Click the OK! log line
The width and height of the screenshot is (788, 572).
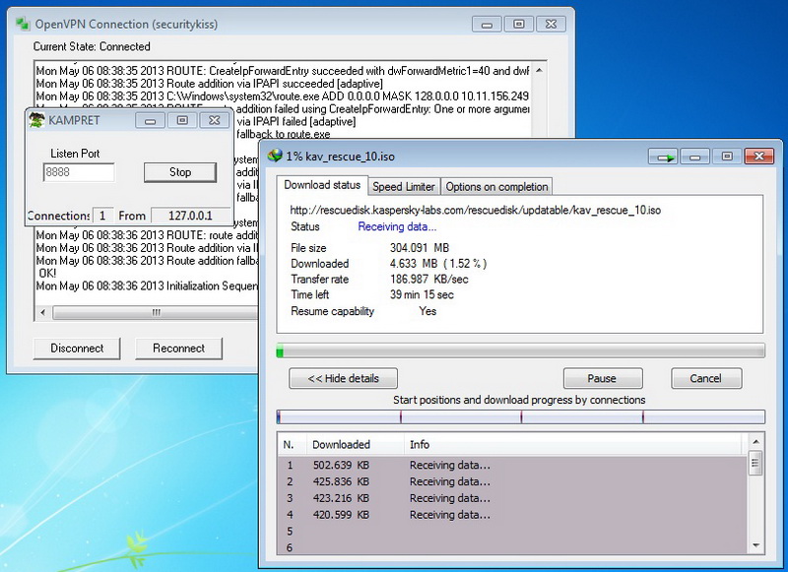[47, 273]
